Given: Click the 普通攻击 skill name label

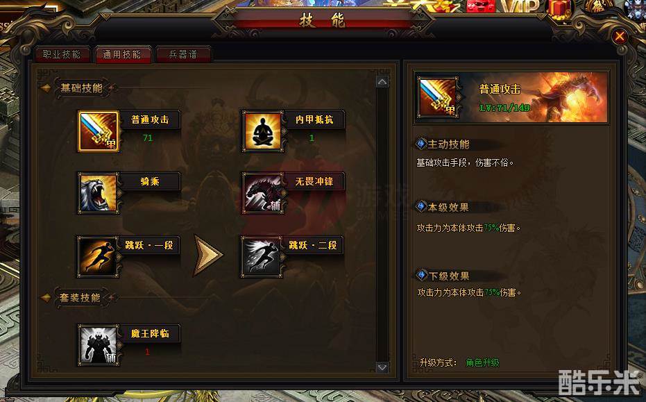Looking at the screenshot, I should [x=150, y=119].
